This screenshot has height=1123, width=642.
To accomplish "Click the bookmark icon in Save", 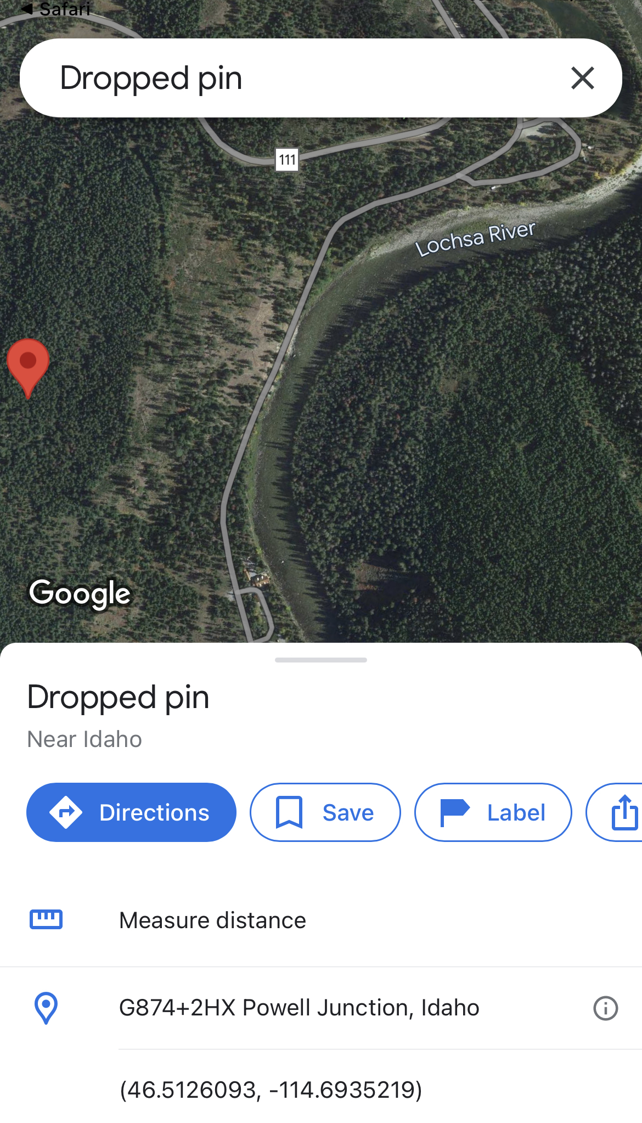I will (x=289, y=812).
